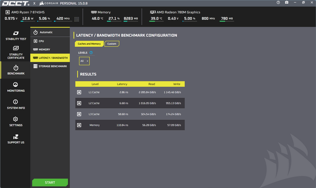Open the Levels All dropdown
The width and height of the screenshot is (316, 188).
click(x=84, y=61)
